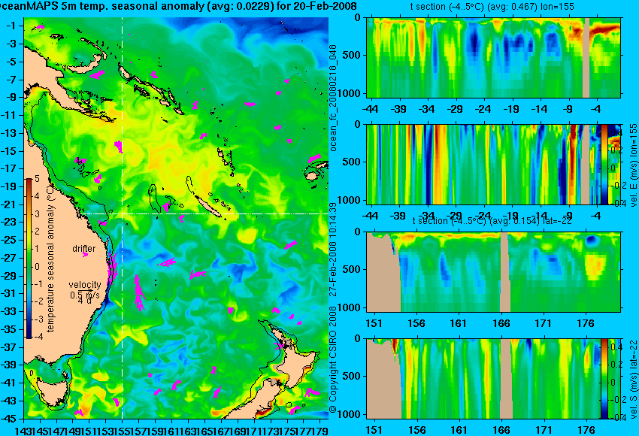
Task: Click the 'vel. E (m/s) lon=155' vertical label
Action: (634, 165)
